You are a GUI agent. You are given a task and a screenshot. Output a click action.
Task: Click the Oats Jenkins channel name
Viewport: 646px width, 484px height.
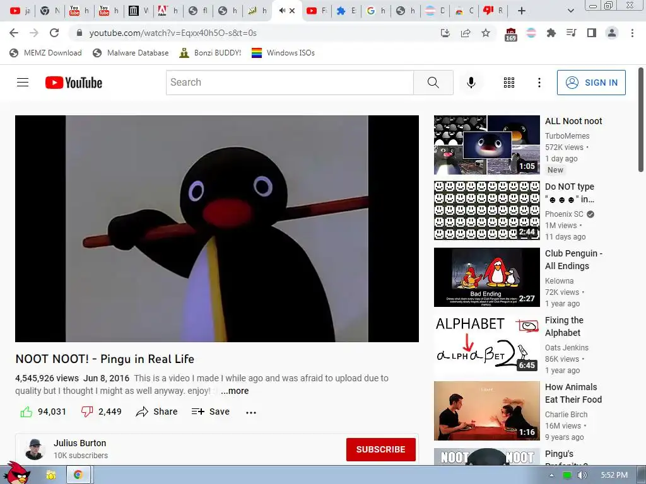point(567,348)
